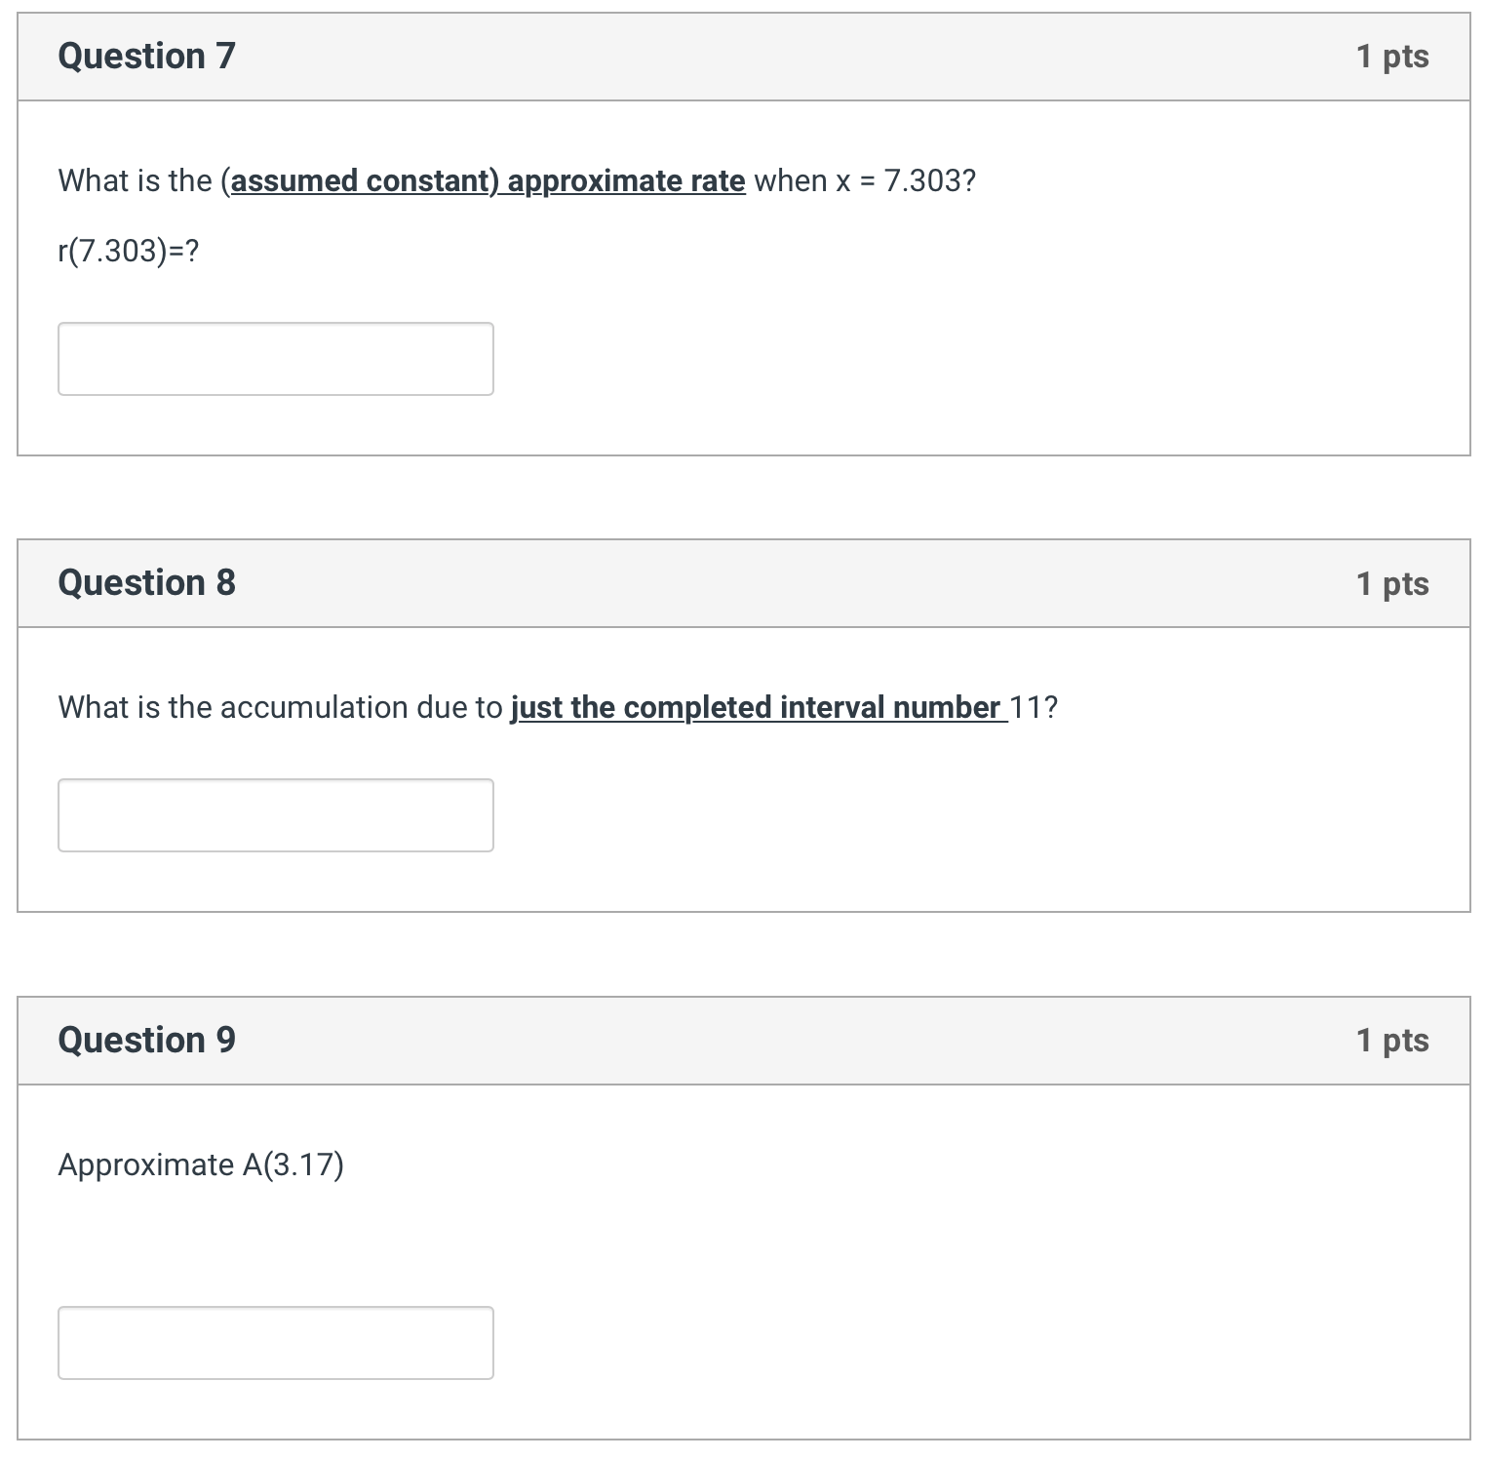Click "when x = 7.303?" in Question 7

pyautogui.click(x=864, y=181)
